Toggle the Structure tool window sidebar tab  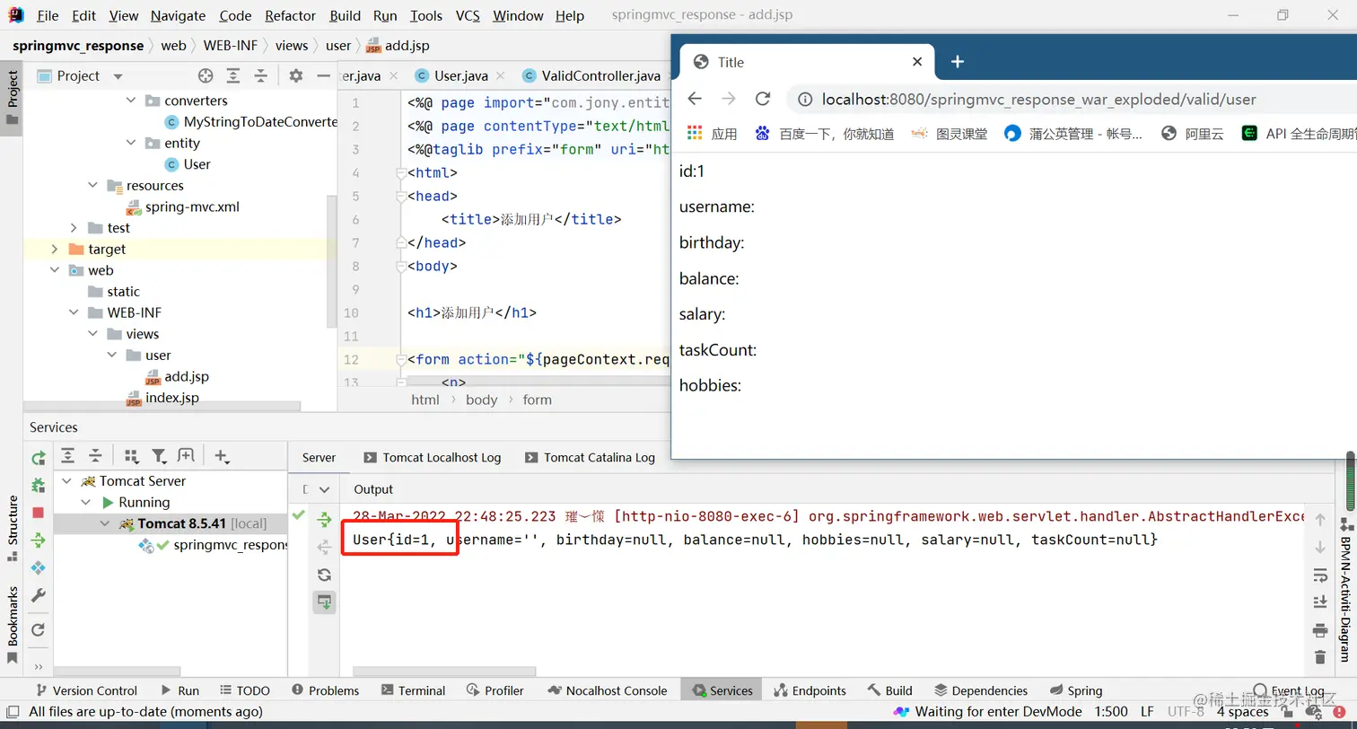coord(13,528)
